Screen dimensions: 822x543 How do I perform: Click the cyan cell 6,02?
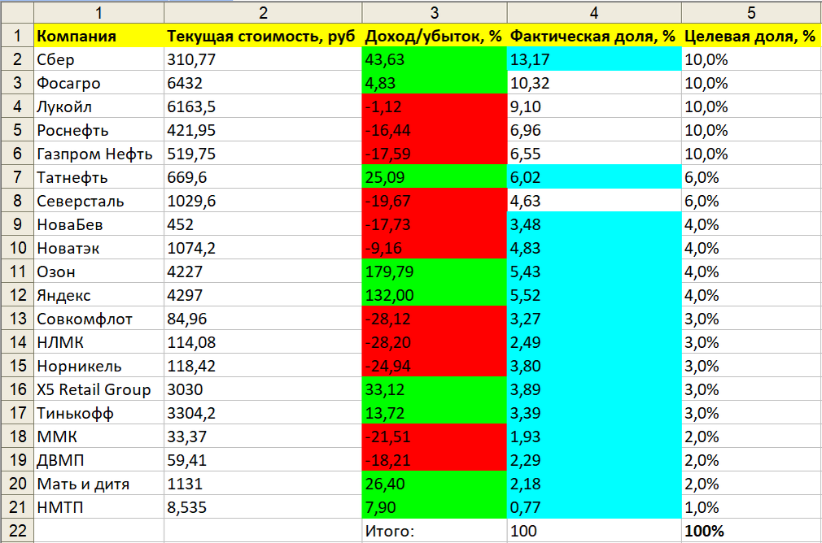pyautogui.click(x=594, y=177)
